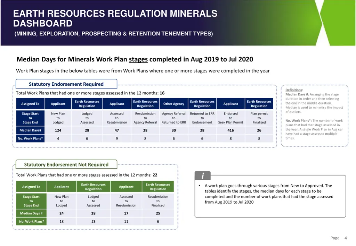Select the total work plans line ending in 22

click(x=87, y=175)
